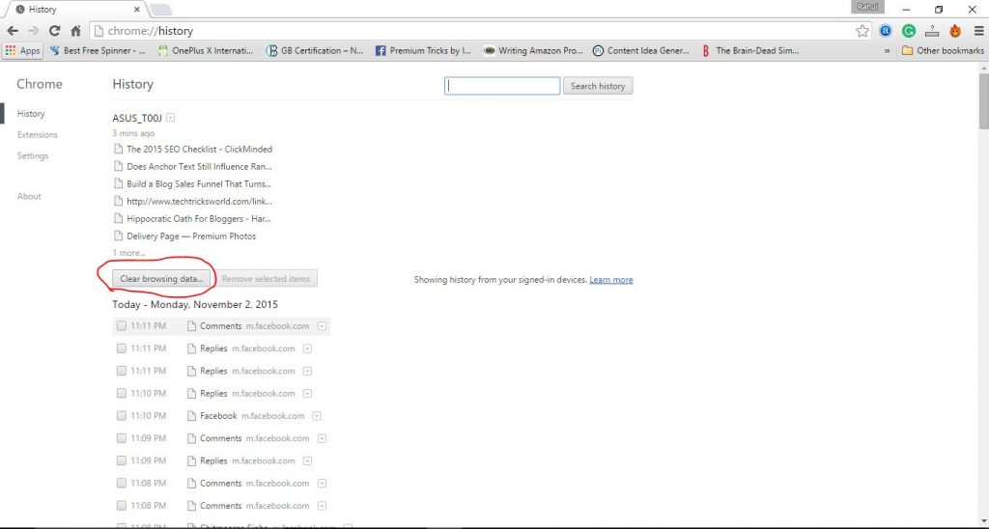Check the 11:11 PM Comments entry
The width and height of the screenshot is (989, 529).
click(122, 326)
